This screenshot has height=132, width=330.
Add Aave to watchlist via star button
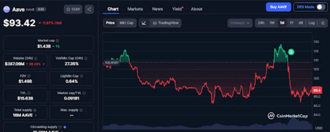[x=73, y=9]
